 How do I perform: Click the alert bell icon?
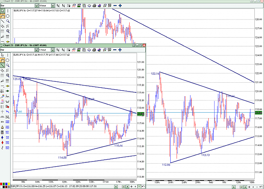point(3,127)
